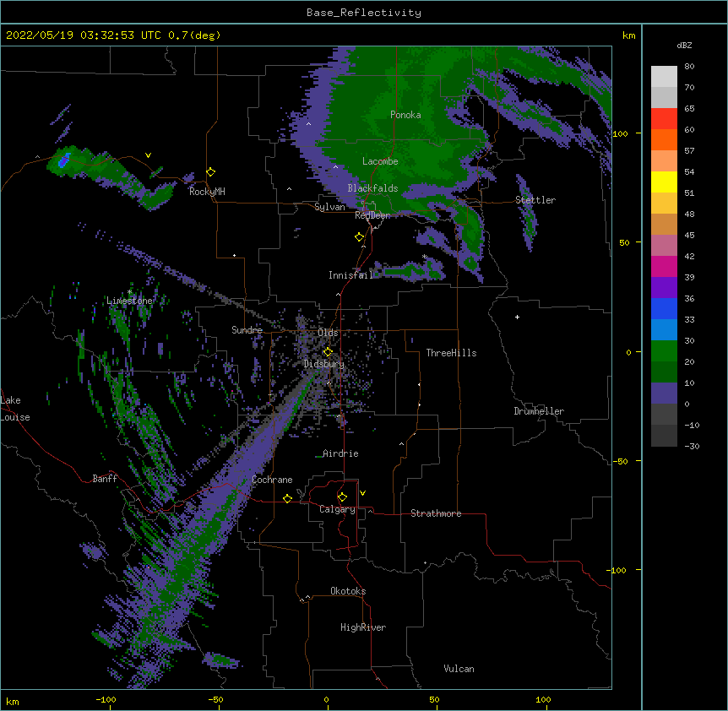Click the Cochrane town label
The height and width of the screenshot is (711, 728).
[x=272, y=480]
